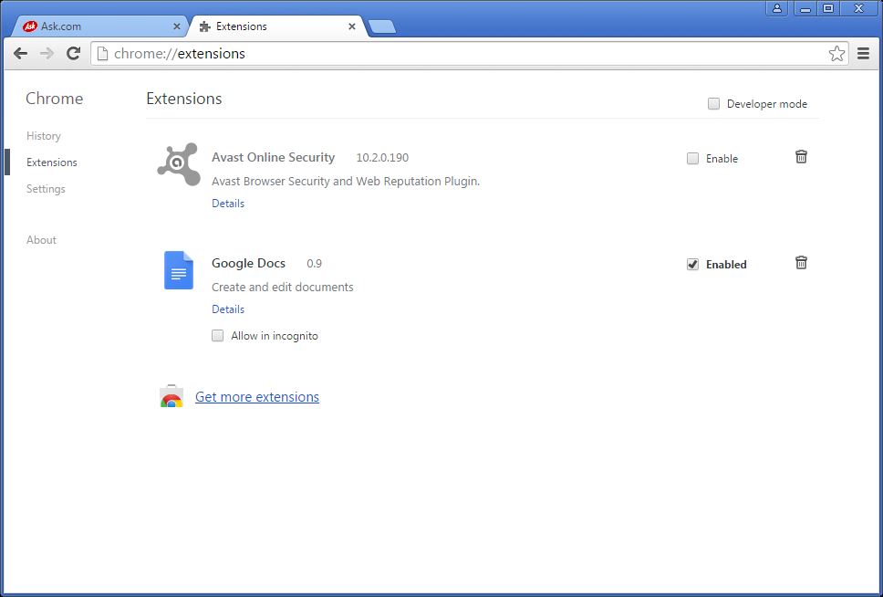Open Details for Google Docs
The width and height of the screenshot is (883, 597).
[x=228, y=309]
